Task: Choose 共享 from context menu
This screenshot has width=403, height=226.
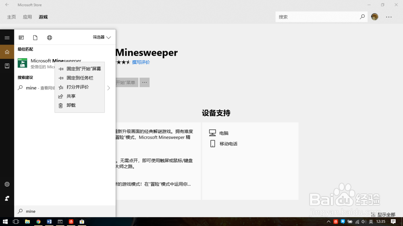Action: [x=80, y=96]
